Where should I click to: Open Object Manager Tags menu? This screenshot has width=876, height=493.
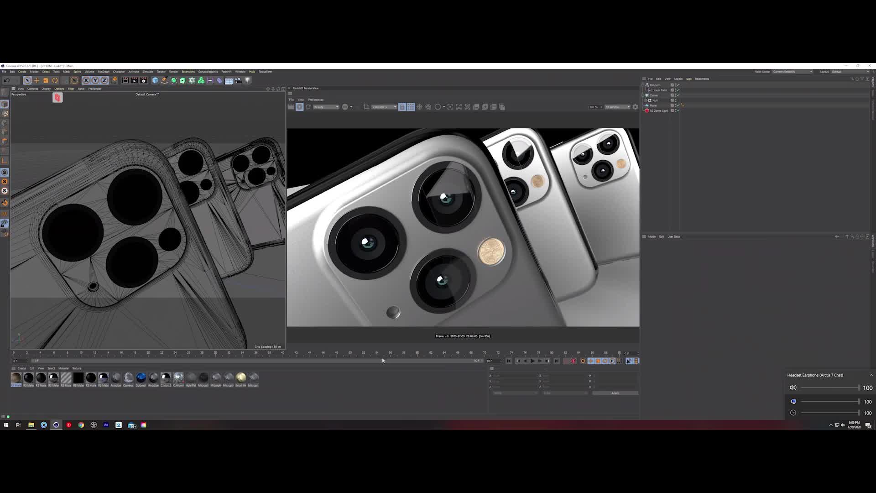click(x=688, y=79)
